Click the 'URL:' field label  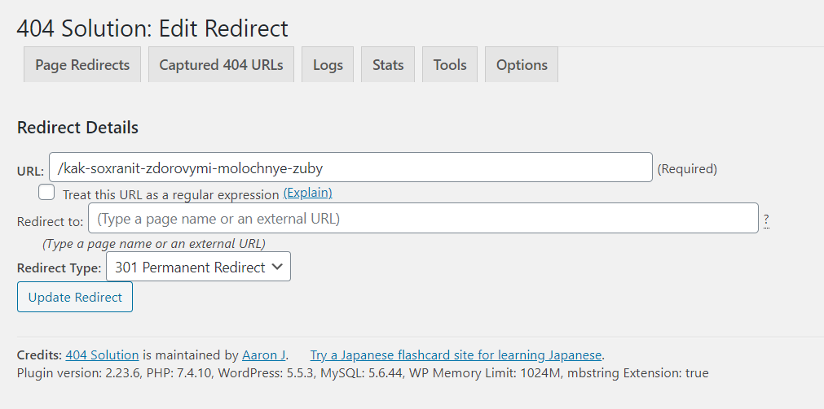pos(31,170)
